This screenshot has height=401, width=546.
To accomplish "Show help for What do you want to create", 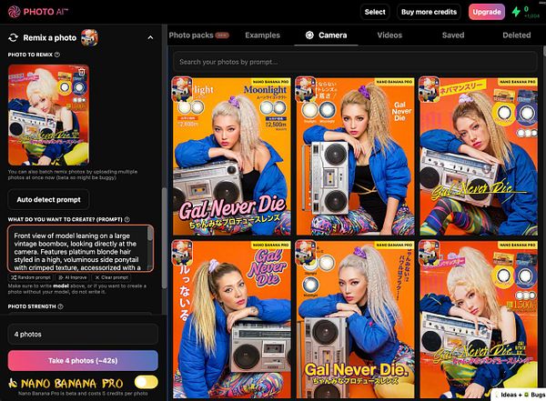I will point(127,219).
